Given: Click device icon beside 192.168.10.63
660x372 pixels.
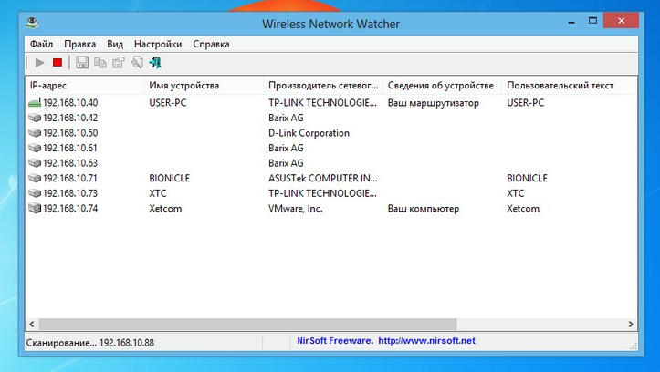Looking at the screenshot, I should pos(35,163).
